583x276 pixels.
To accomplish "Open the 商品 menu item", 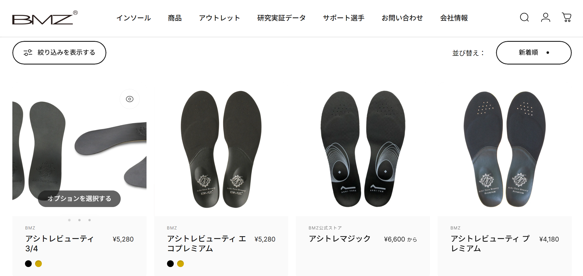I will click(175, 18).
